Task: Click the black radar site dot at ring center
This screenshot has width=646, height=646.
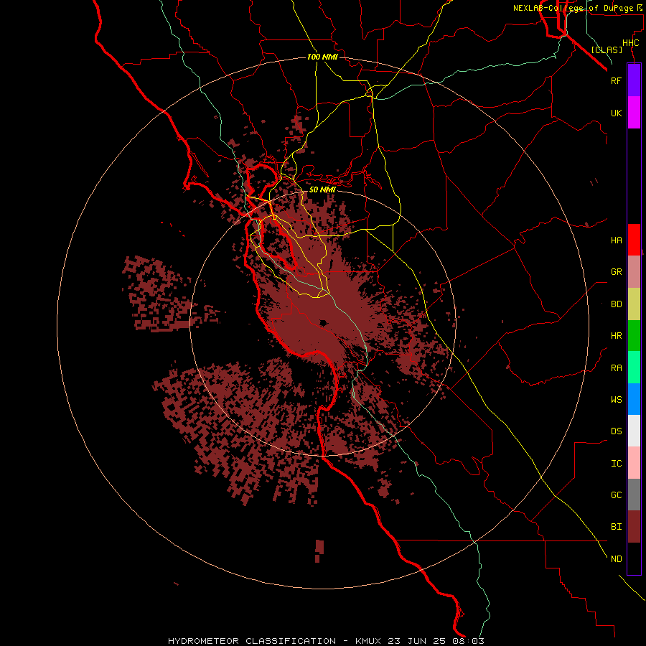Action: click(322, 322)
